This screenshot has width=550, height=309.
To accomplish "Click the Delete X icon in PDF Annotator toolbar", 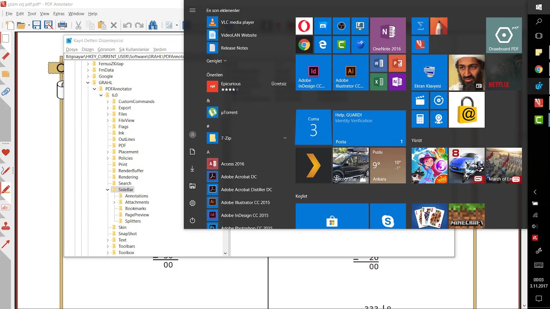I will [114, 25].
